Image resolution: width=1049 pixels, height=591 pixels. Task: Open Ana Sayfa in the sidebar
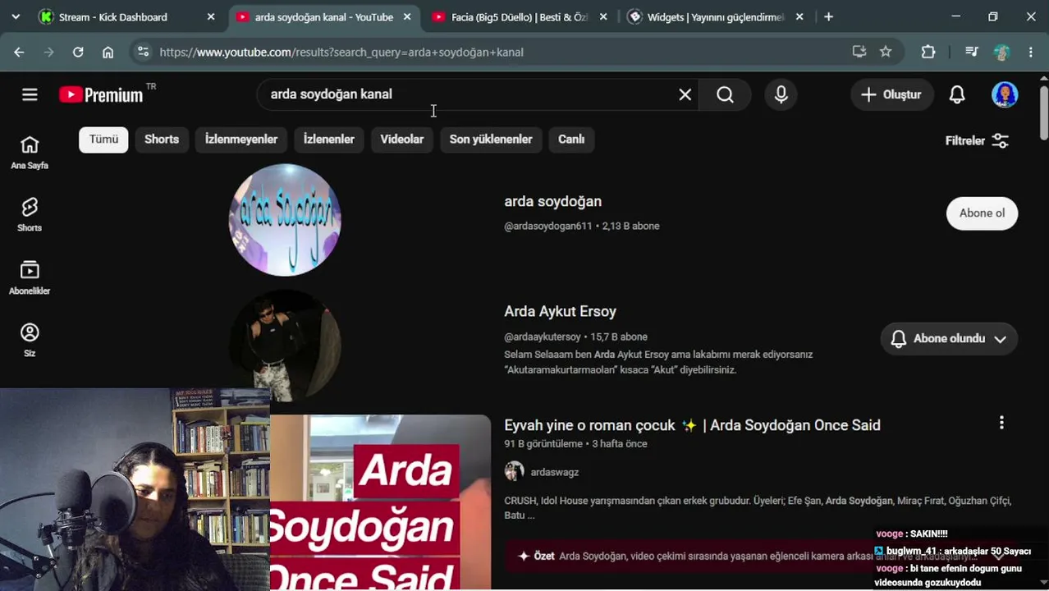[30, 153]
